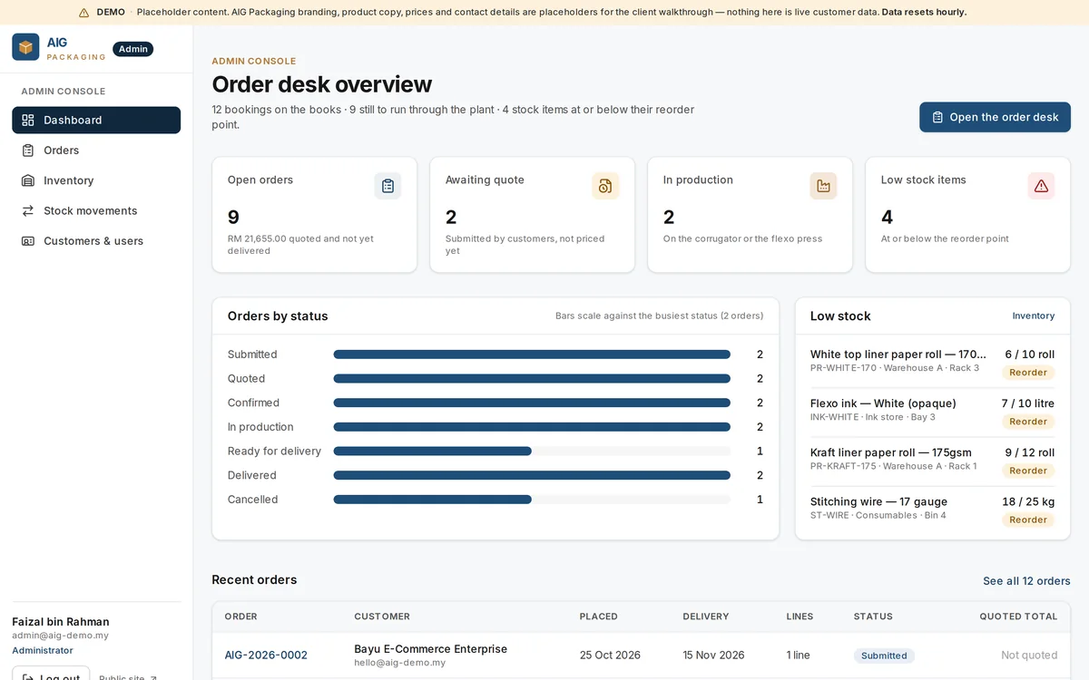
Task: Select White top liner paper roll item
Action: (x=932, y=364)
